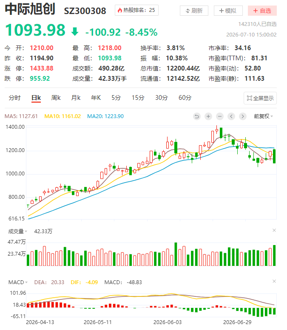Click the MA5: 1127.61 legend label
Viewport: 287px width, 330px height.
21,116
